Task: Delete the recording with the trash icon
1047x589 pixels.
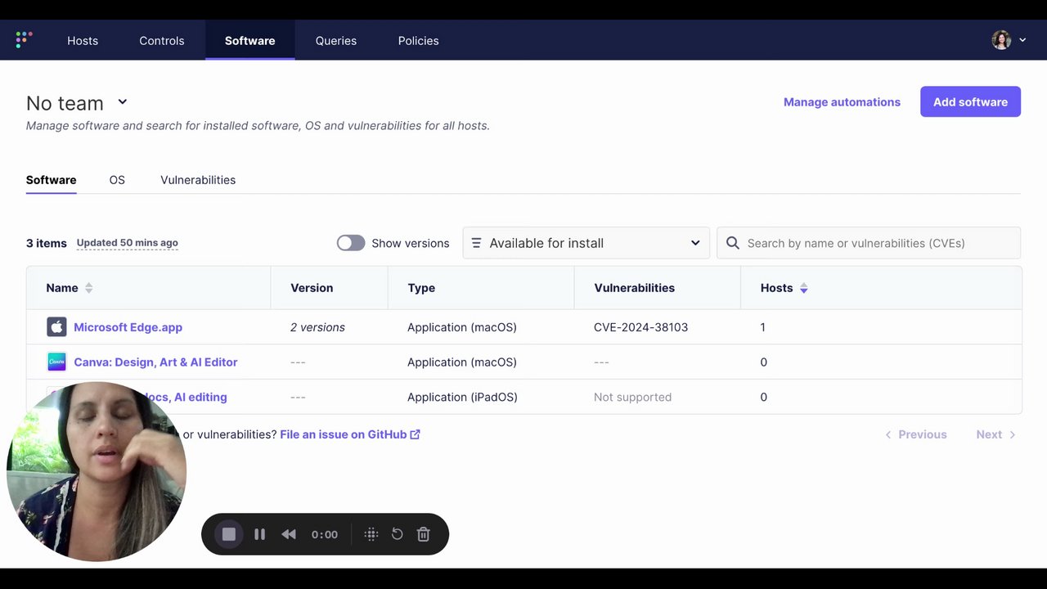Action: tap(423, 534)
